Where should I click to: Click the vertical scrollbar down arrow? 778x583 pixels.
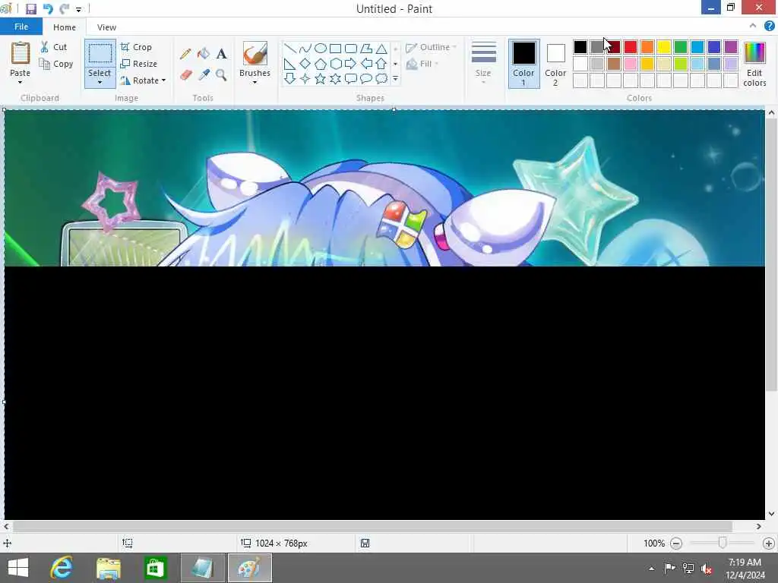pyautogui.click(x=771, y=514)
